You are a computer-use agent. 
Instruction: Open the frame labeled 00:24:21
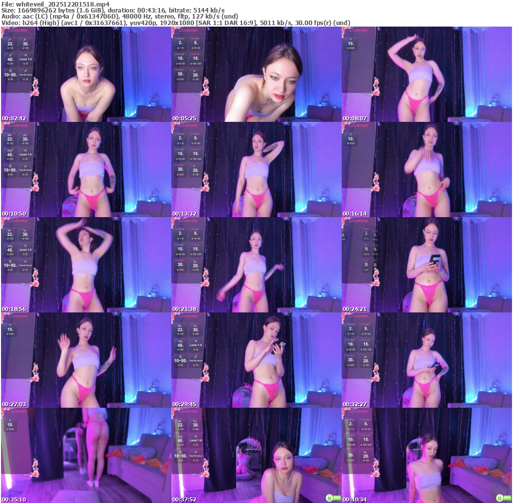pos(426,265)
